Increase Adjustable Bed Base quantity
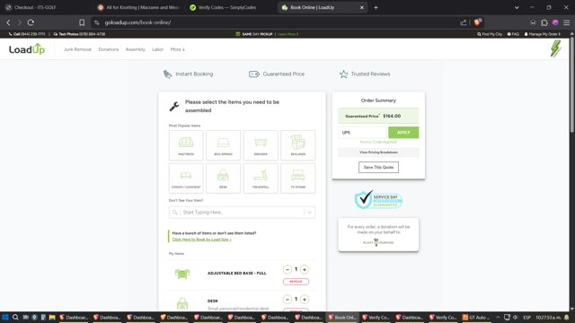 [305, 269]
